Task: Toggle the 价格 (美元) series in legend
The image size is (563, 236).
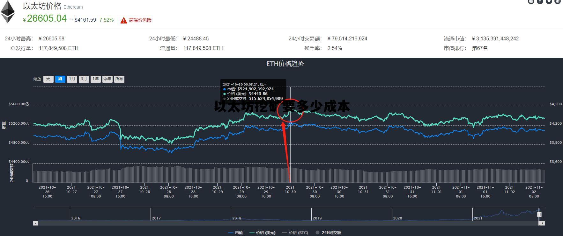Action: tap(262, 233)
